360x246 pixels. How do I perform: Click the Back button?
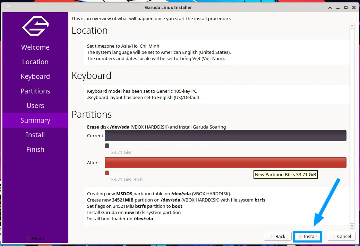coord(277,236)
